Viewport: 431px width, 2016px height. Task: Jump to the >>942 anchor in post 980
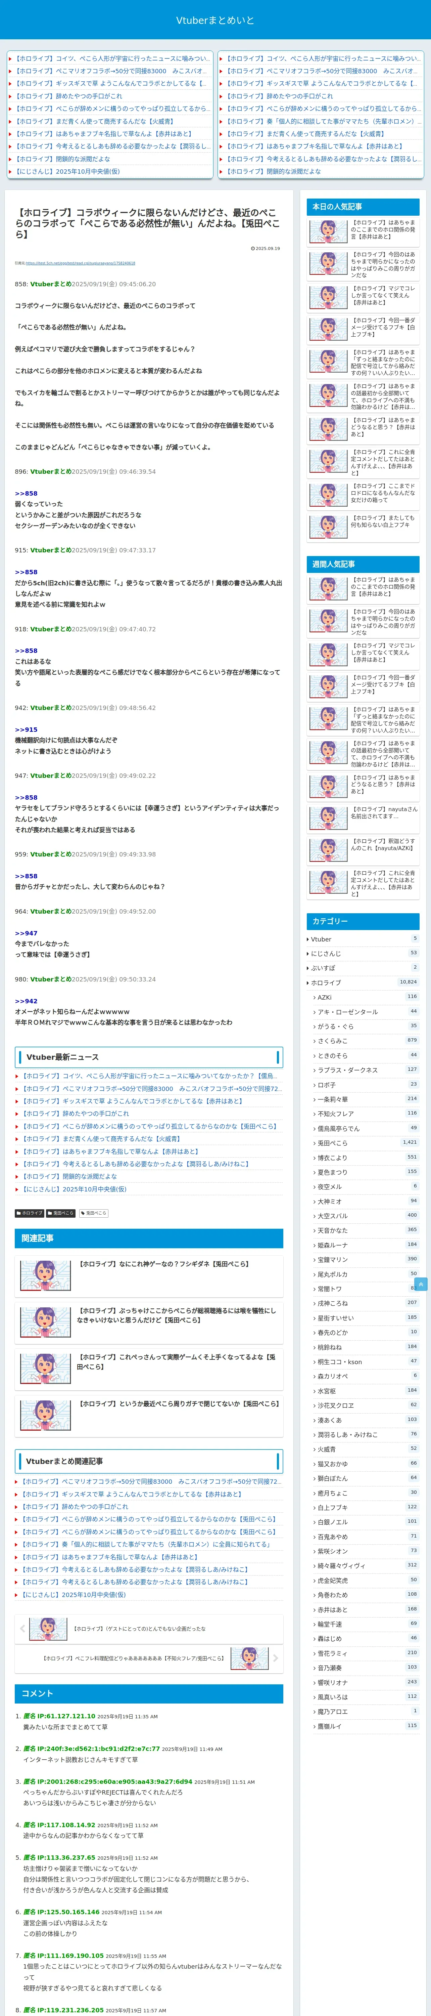coord(26,1001)
